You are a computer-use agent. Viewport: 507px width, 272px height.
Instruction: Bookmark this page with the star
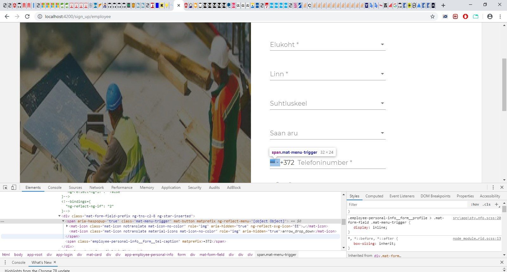(433, 16)
